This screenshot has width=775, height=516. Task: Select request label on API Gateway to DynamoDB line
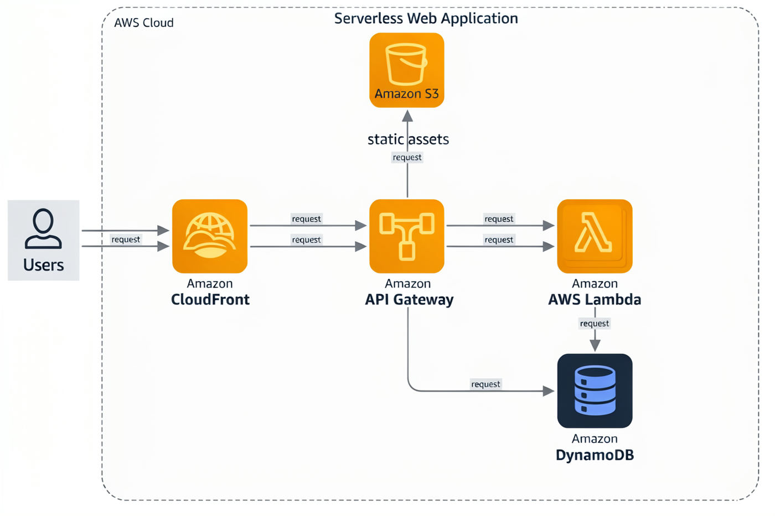pos(485,384)
